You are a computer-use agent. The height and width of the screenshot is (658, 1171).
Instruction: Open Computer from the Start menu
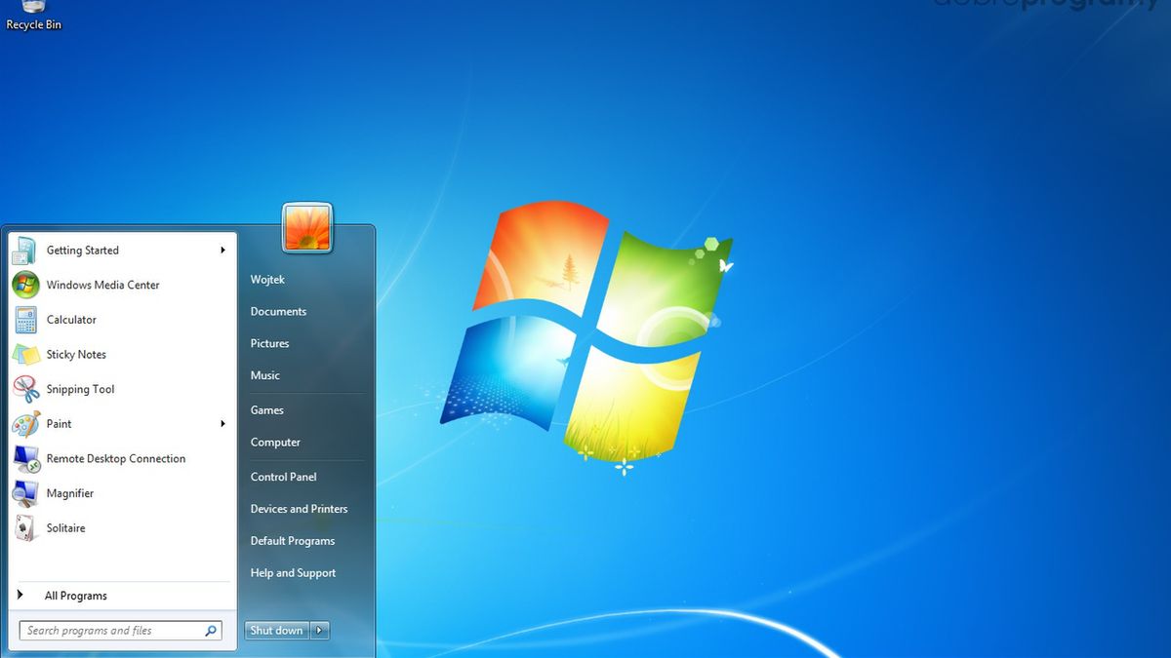coord(275,443)
